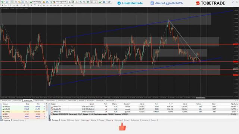Open the EURUSD,Daily chart tab

39,100
